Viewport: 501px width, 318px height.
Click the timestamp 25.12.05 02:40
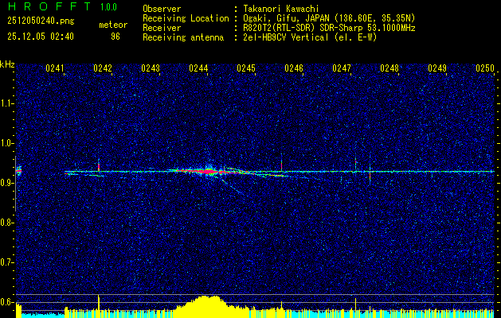41,37
